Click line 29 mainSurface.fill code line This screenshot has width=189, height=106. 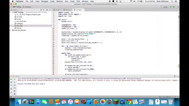[x=78, y=62]
